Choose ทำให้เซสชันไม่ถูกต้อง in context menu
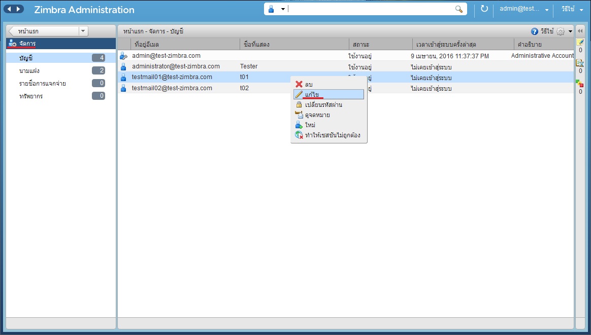 [329, 135]
